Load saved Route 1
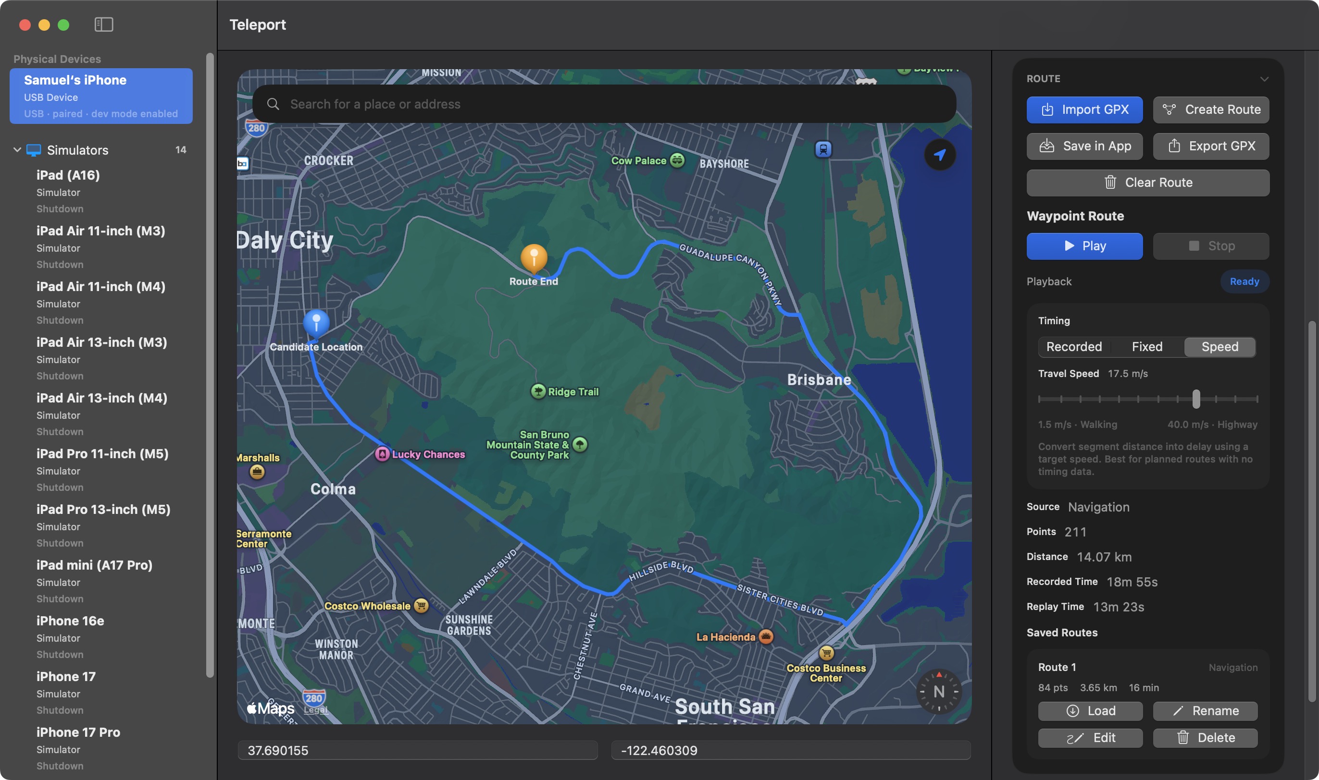Image resolution: width=1319 pixels, height=780 pixels. click(1090, 711)
